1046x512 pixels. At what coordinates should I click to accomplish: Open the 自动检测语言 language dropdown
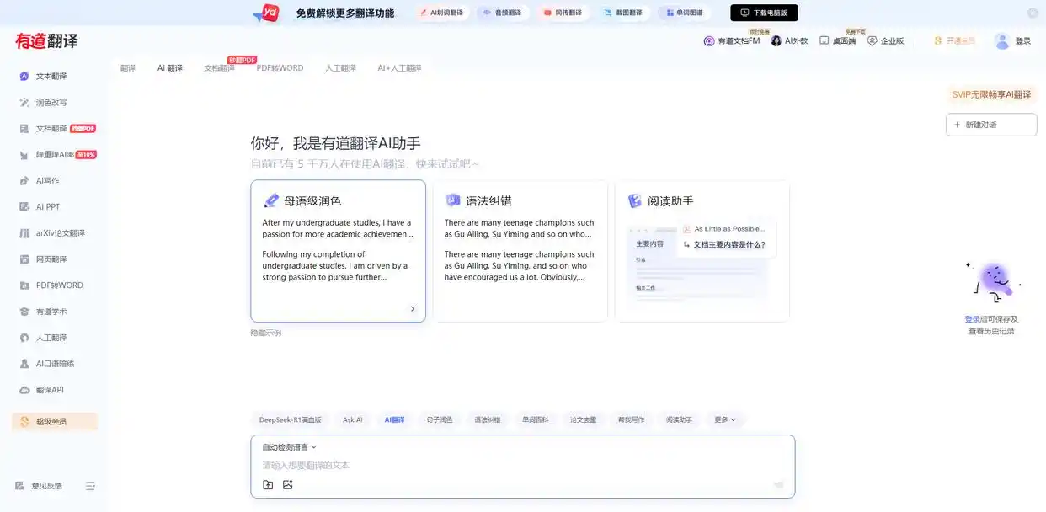[x=286, y=447]
